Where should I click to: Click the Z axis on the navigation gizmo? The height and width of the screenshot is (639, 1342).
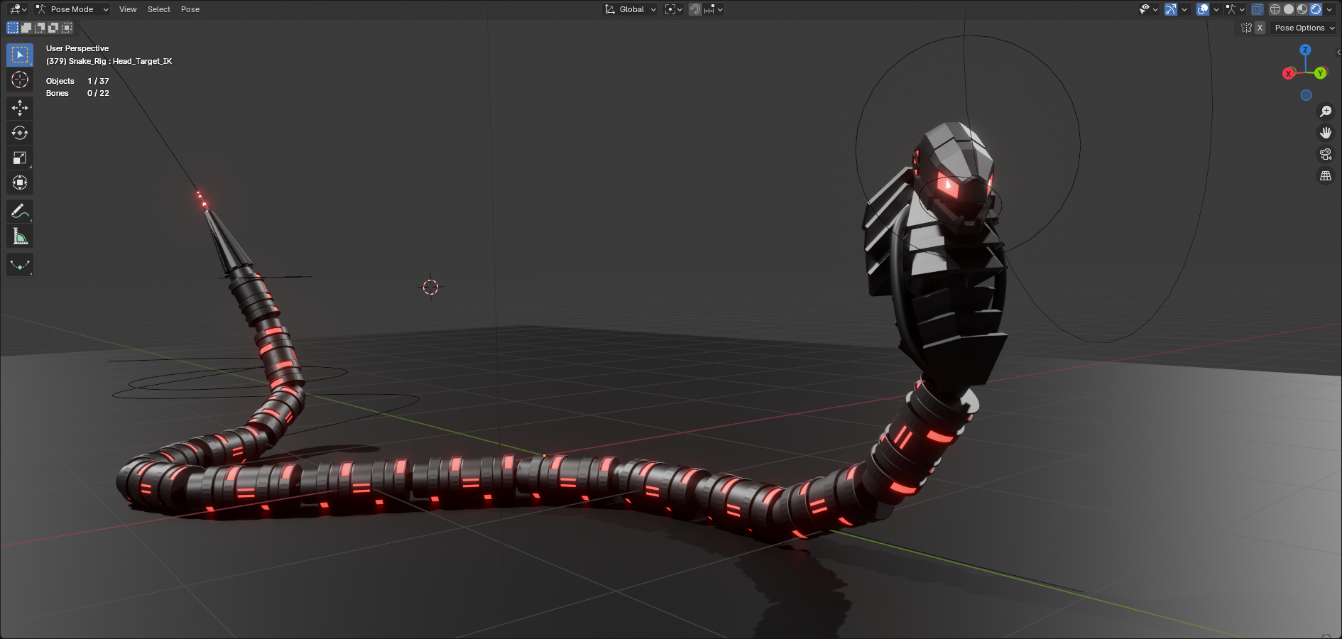pos(1306,50)
